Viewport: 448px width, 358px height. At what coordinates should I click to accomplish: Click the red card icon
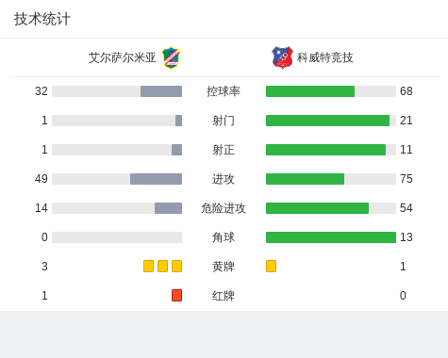pyautogui.click(x=176, y=296)
